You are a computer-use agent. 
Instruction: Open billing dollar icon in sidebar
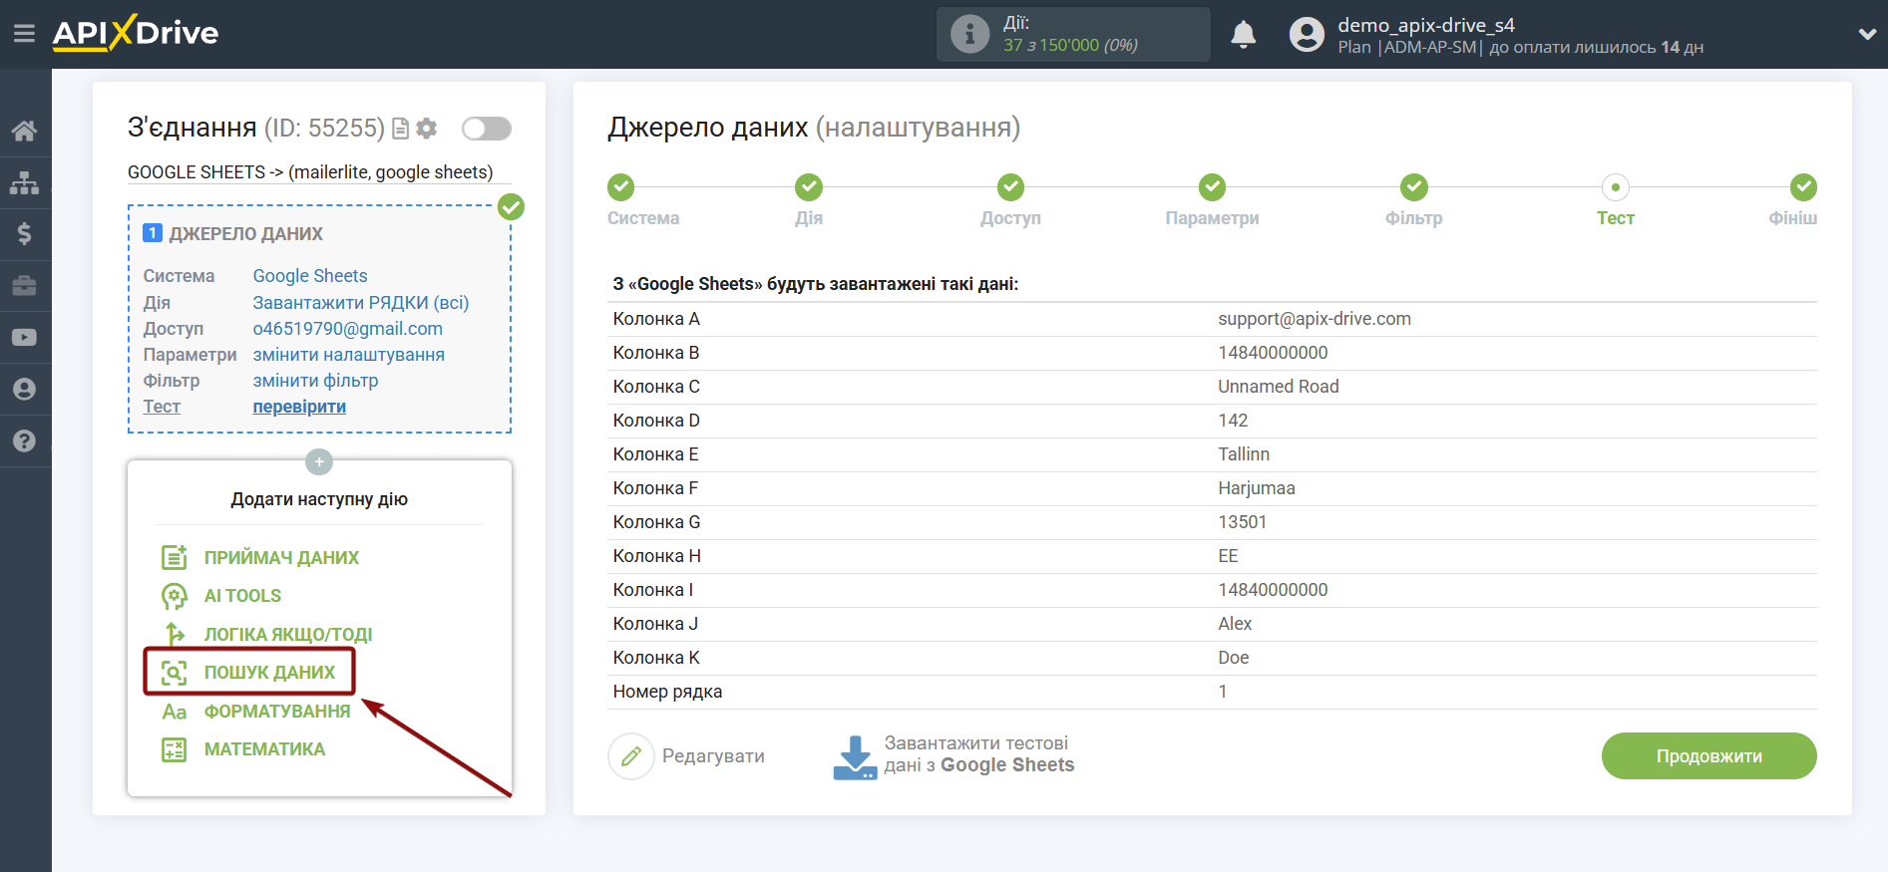(25, 234)
